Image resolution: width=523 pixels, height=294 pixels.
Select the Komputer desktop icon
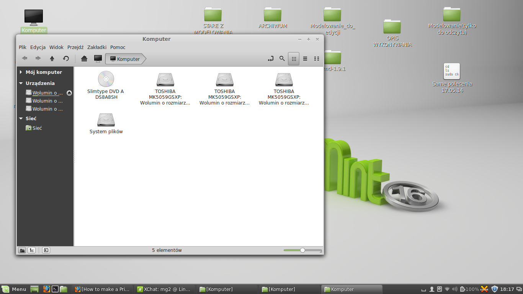[x=34, y=21]
